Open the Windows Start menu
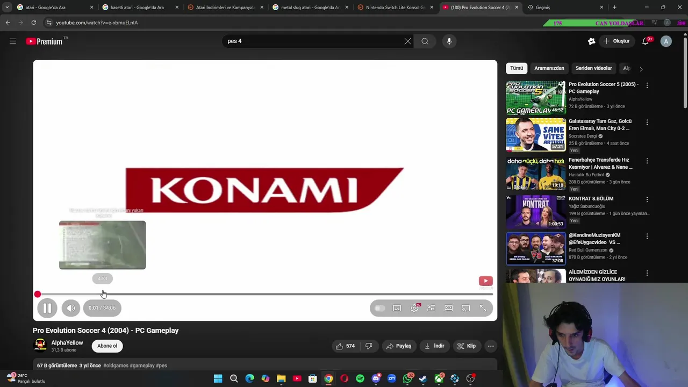 click(218, 378)
